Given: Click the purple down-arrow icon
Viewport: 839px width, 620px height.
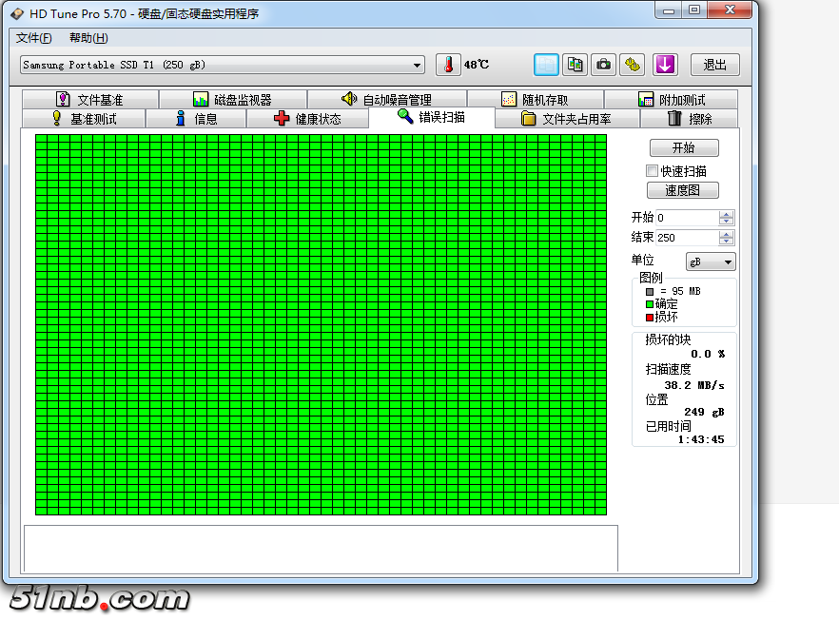Looking at the screenshot, I should click(x=664, y=65).
